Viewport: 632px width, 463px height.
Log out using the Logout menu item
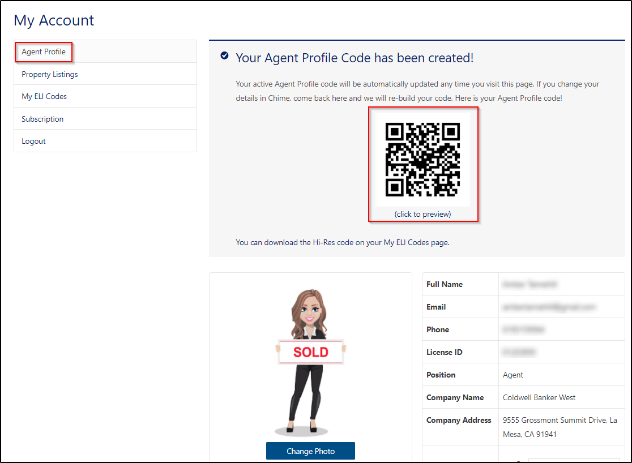click(33, 141)
